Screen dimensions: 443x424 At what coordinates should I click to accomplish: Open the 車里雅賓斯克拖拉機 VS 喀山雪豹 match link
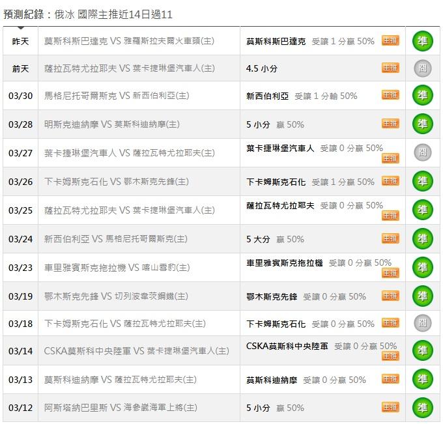pyautogui.click(x=117, y=268)
